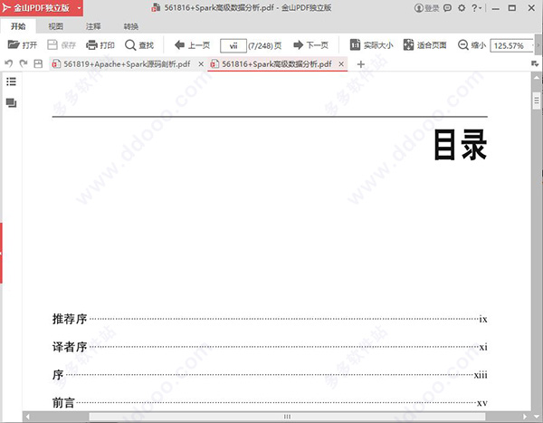Viewport: 543px width, 423px height.
Task: Click the 目录 heading text
Action: 461,145
